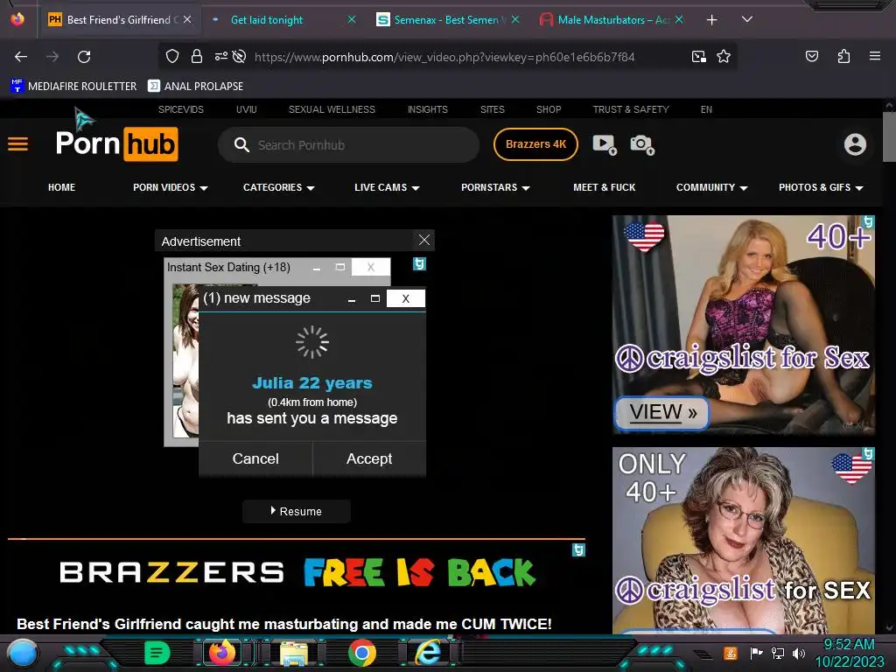
Task: View site security padlock info
Action: click(197, 56)
